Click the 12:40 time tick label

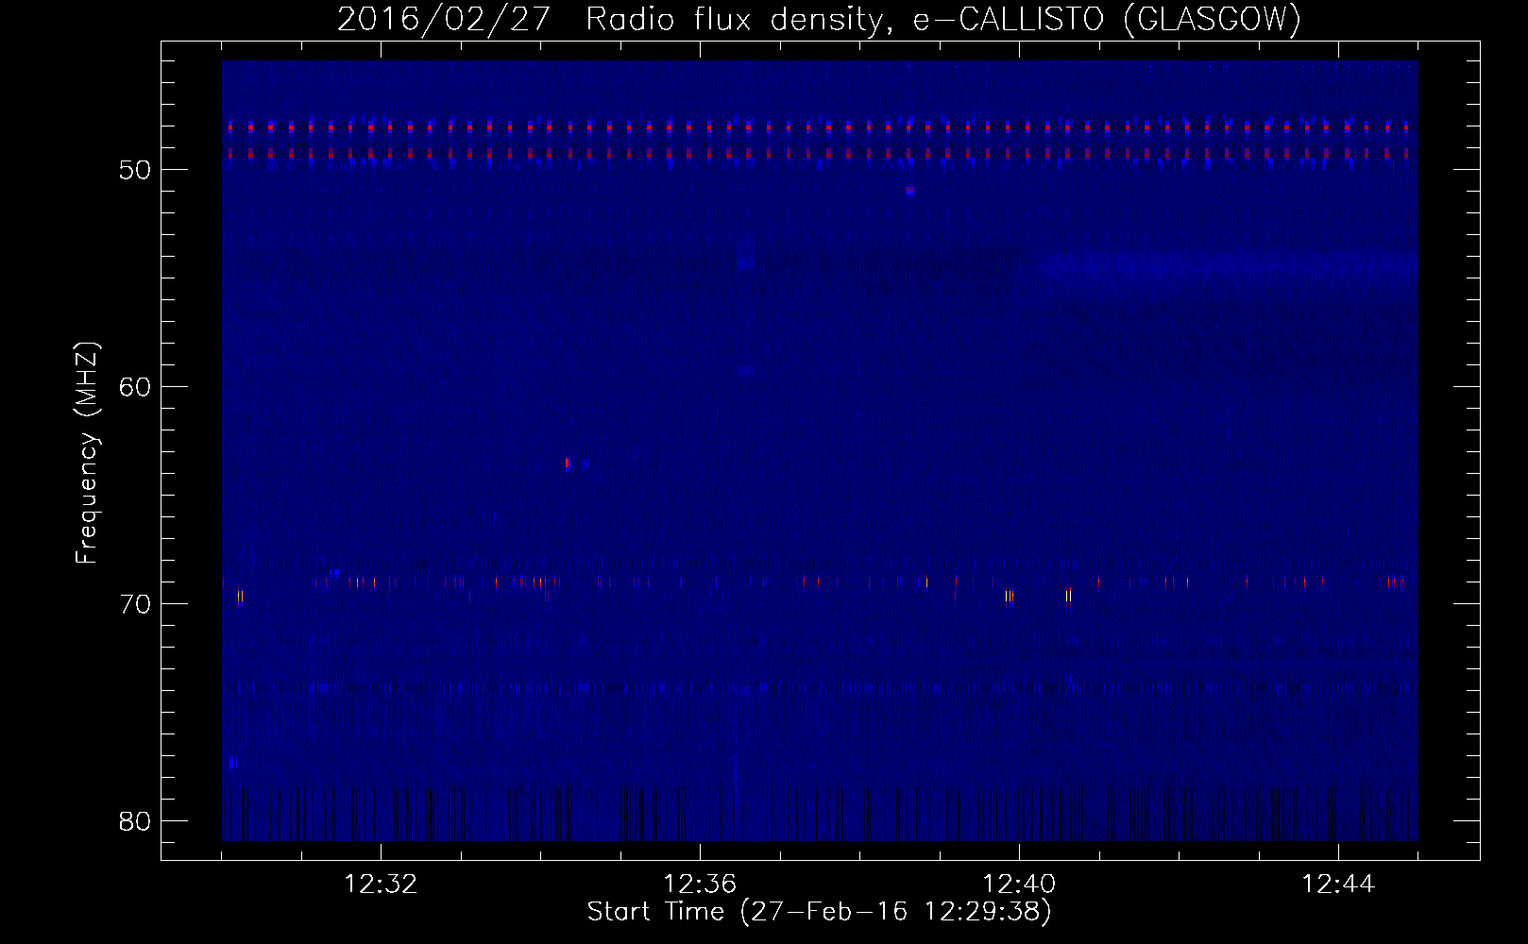tap(1019, 885)
